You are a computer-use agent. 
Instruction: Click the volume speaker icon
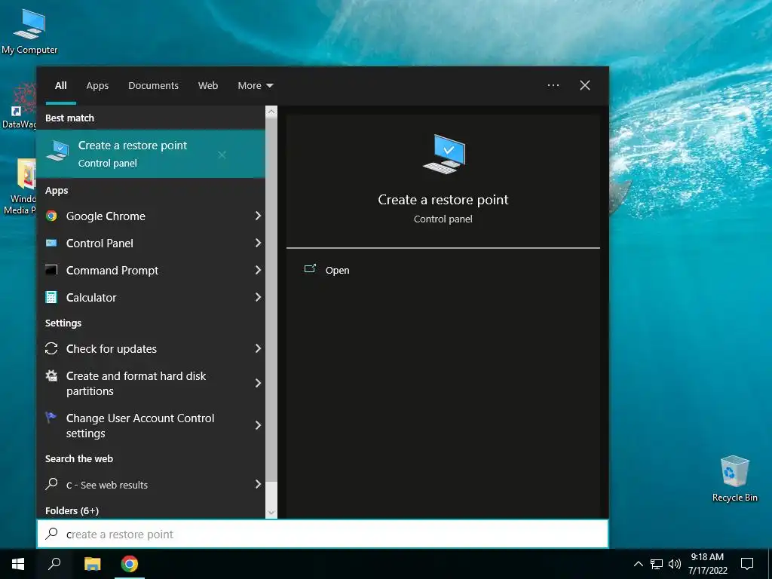coord(675,564)
